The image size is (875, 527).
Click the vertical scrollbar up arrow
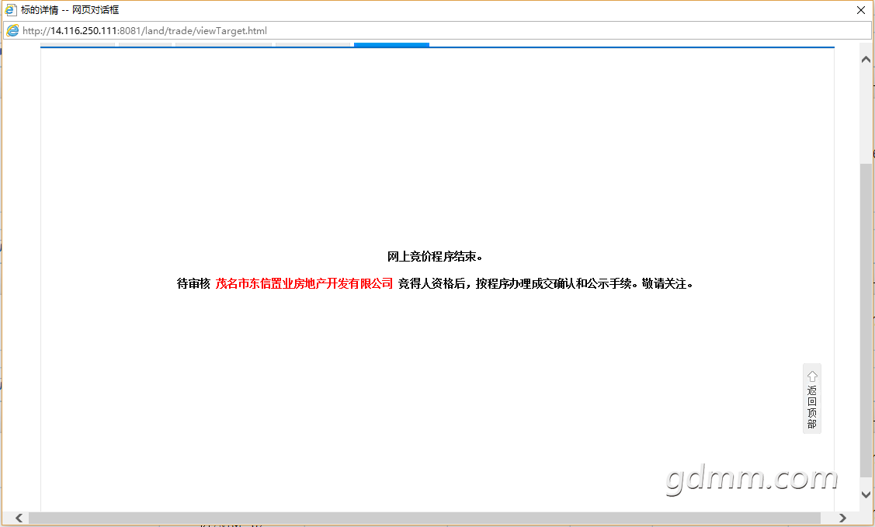tap(866, 59)
